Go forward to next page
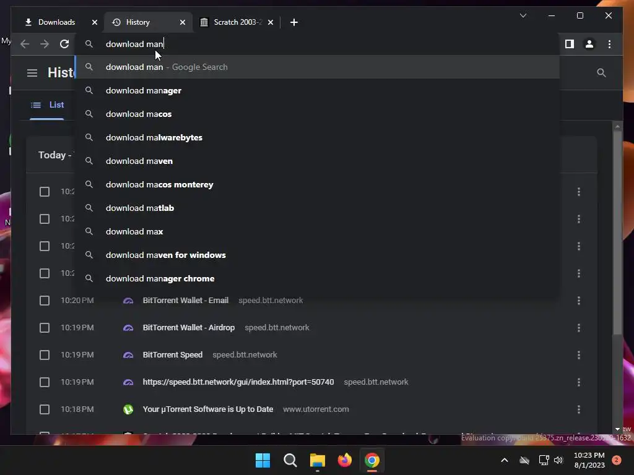634x475 pixels. pyautogui.click(x=45, y=44)
